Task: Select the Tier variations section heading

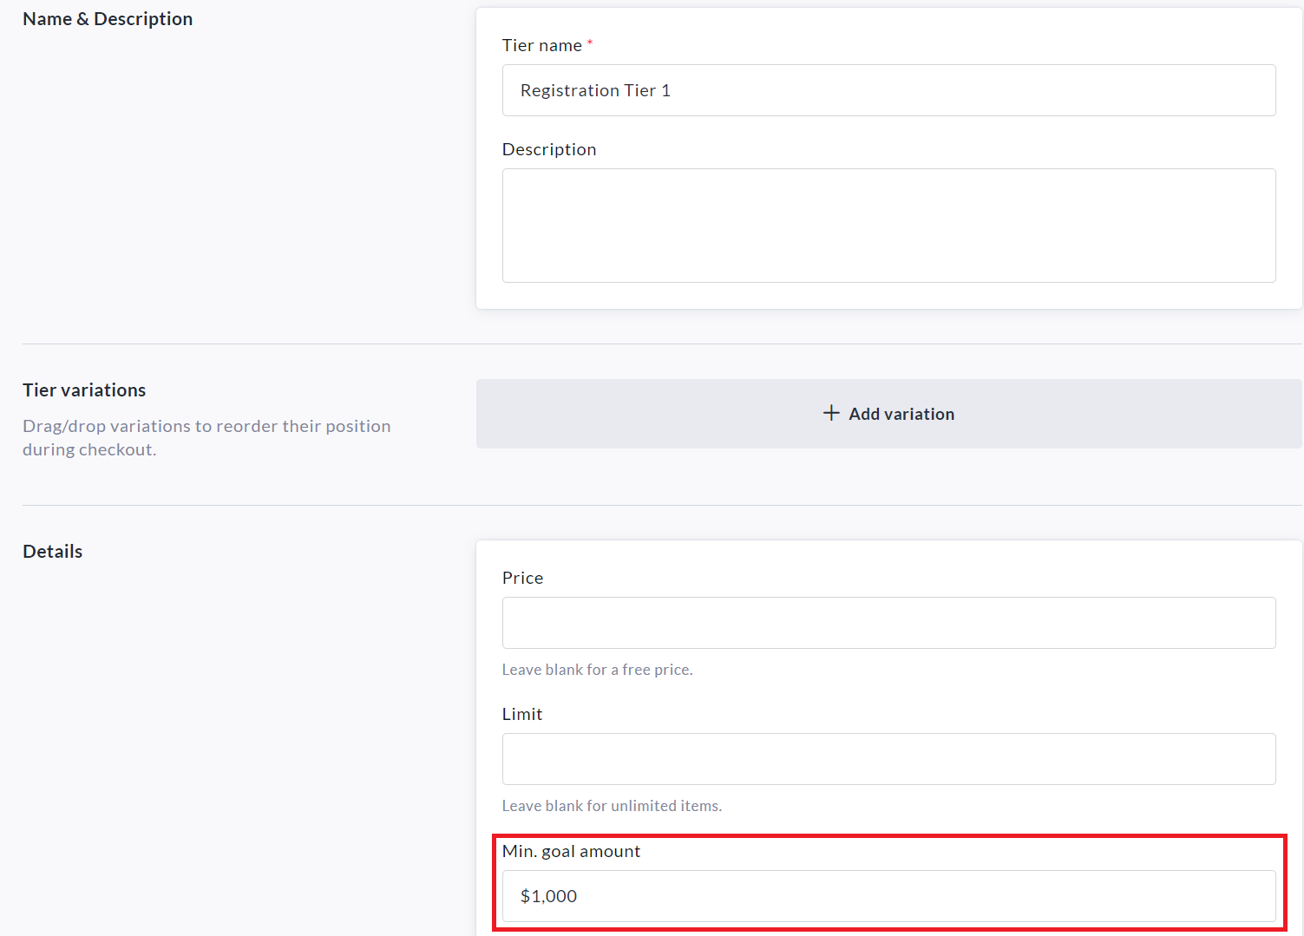Action: coord(84,390)
